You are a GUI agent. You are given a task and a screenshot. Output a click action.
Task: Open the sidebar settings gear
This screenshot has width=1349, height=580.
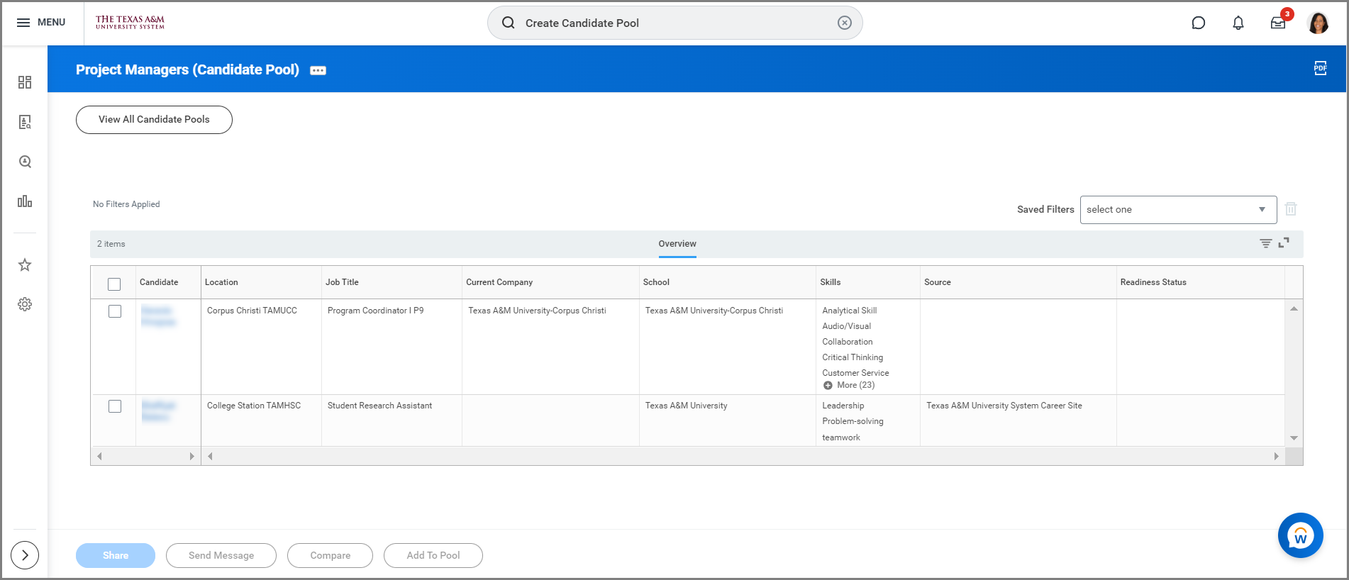click(x=25, y=304)
